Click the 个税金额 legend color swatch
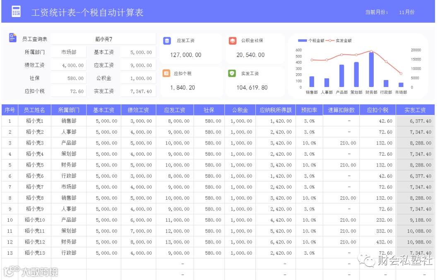The height and width of the screenshot is (280, 447). point(302,41)
